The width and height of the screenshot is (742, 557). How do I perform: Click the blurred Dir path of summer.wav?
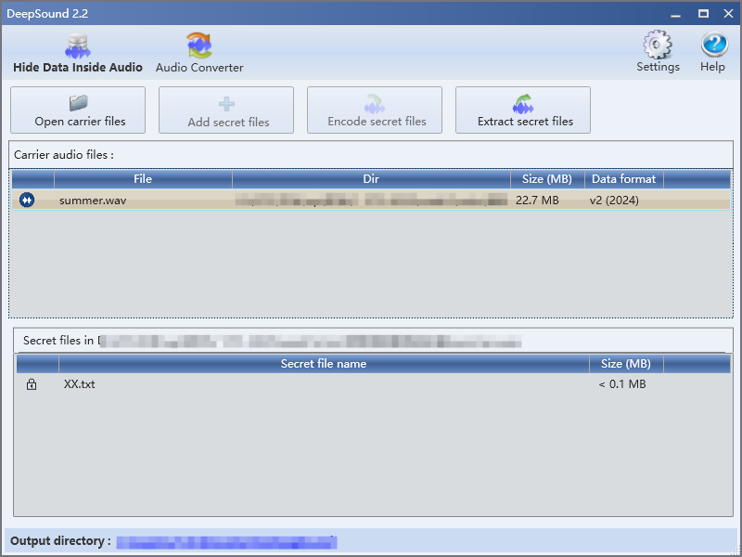coord(371,200)
